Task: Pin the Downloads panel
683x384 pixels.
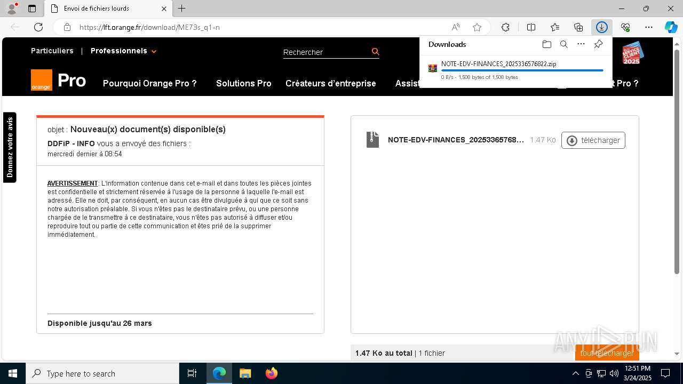Action: (598, 44)
